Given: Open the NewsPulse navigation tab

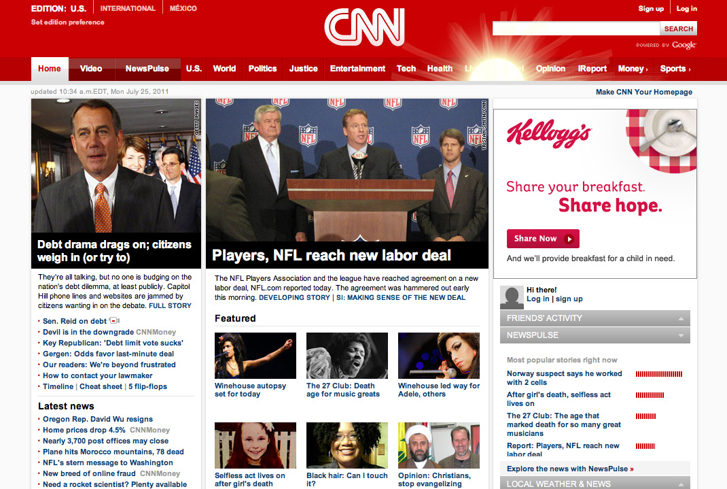Looking at the screenshot, I should 147,69.
